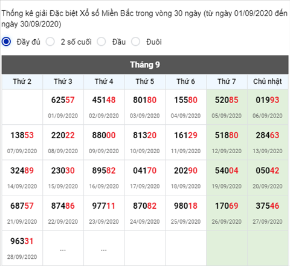This screenshot has width=290, height=266.
Task: Click the date label 01/09/2020
Action: (63, 116)
